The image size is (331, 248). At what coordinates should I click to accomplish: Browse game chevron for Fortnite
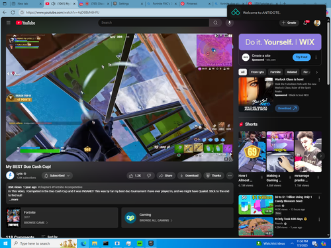(47, 223)
